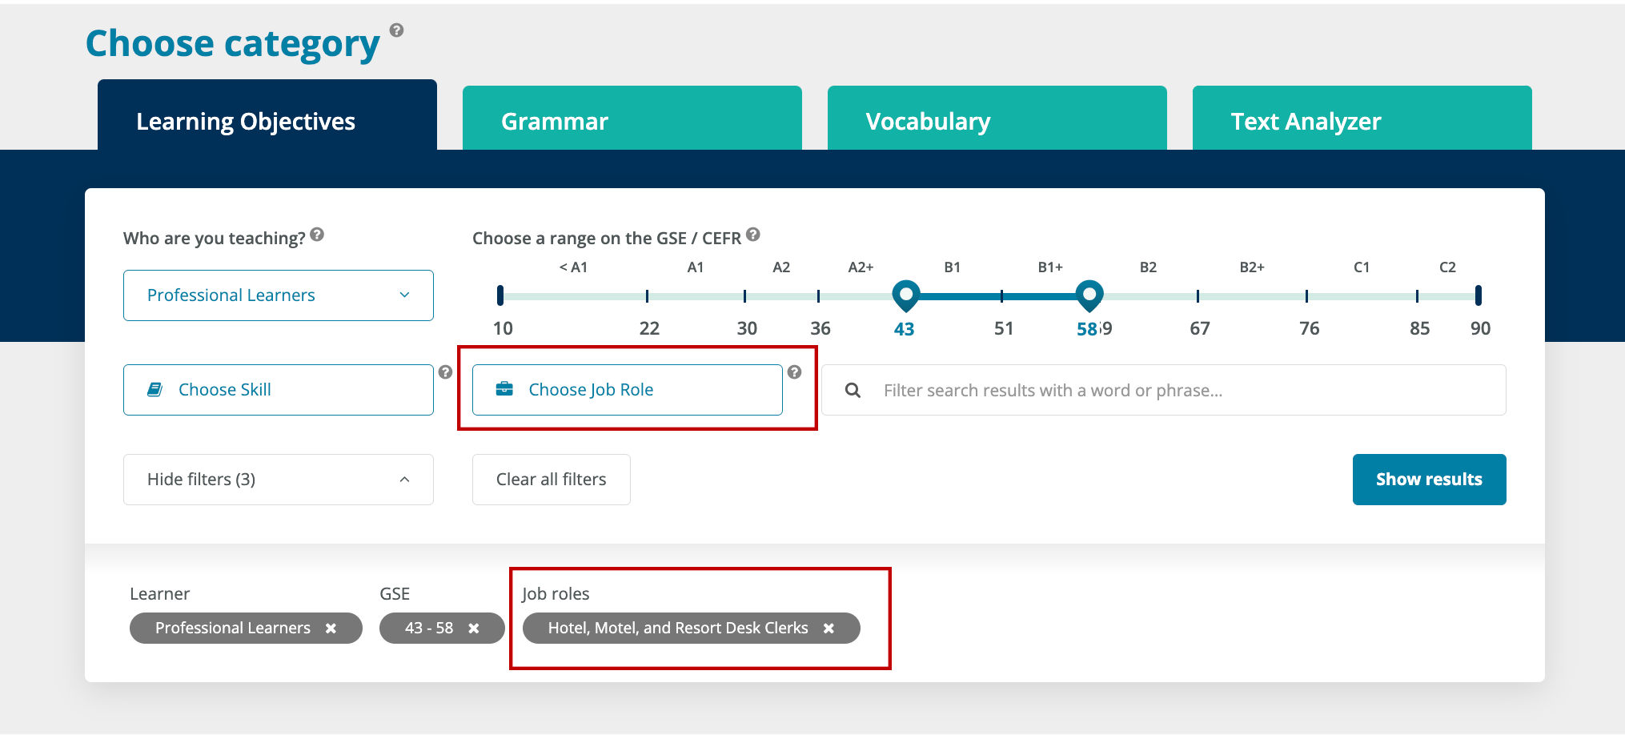Collapse the Hide filters (3) section
1625x735 pixels.
click(x=278, y=479)
